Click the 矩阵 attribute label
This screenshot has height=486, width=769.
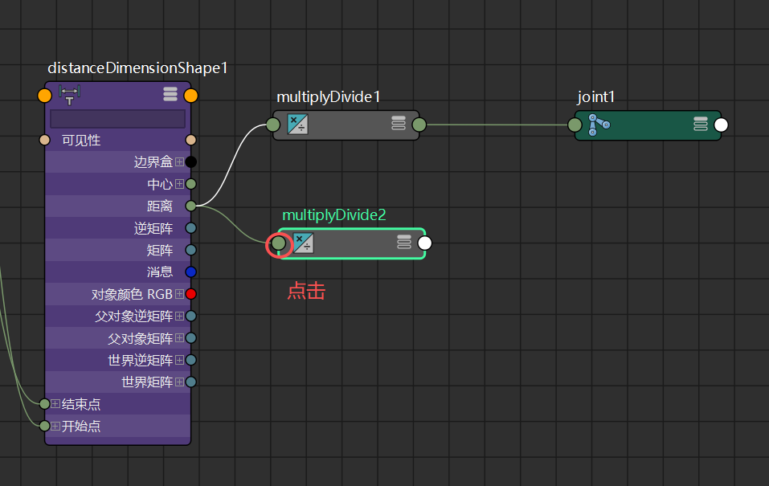coord(160,250)
